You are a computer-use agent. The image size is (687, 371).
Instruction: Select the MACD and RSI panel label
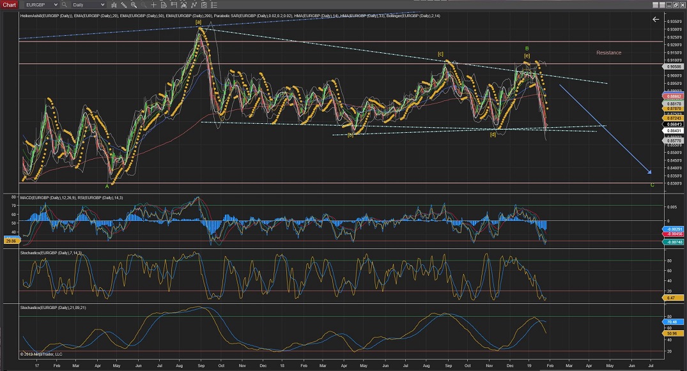click(x=72, y=198)
